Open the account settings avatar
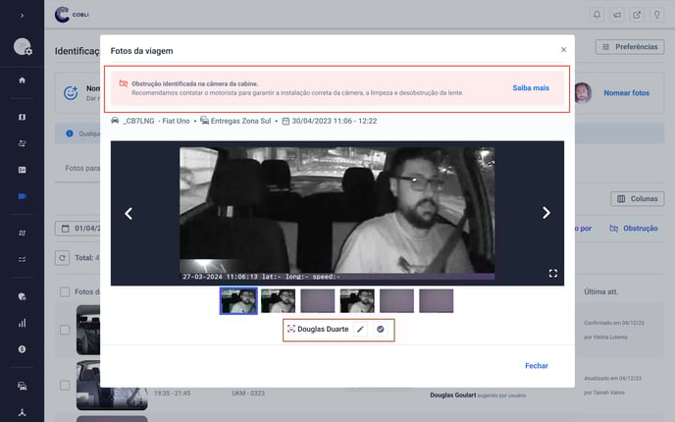The image size is (675, 422). 23,46
